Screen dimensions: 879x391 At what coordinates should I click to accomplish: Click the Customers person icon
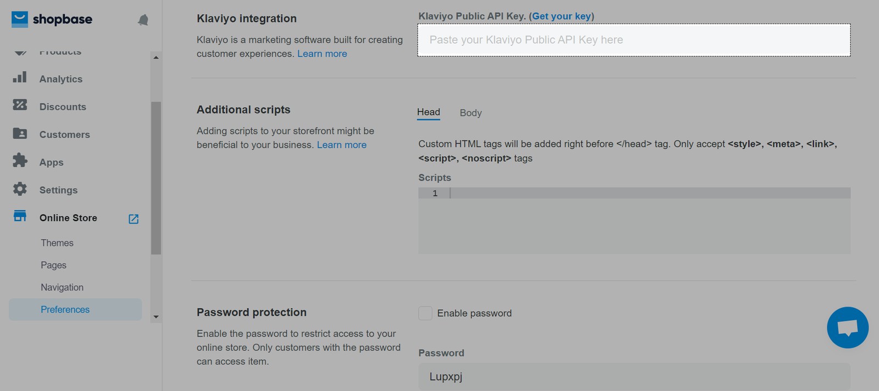[x=20, y=133]
